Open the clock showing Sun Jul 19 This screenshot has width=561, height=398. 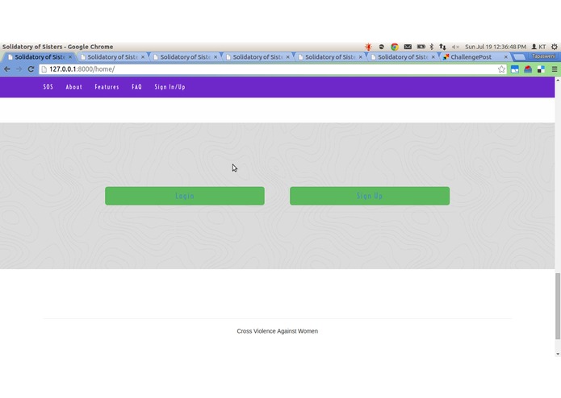coord(496,47)
